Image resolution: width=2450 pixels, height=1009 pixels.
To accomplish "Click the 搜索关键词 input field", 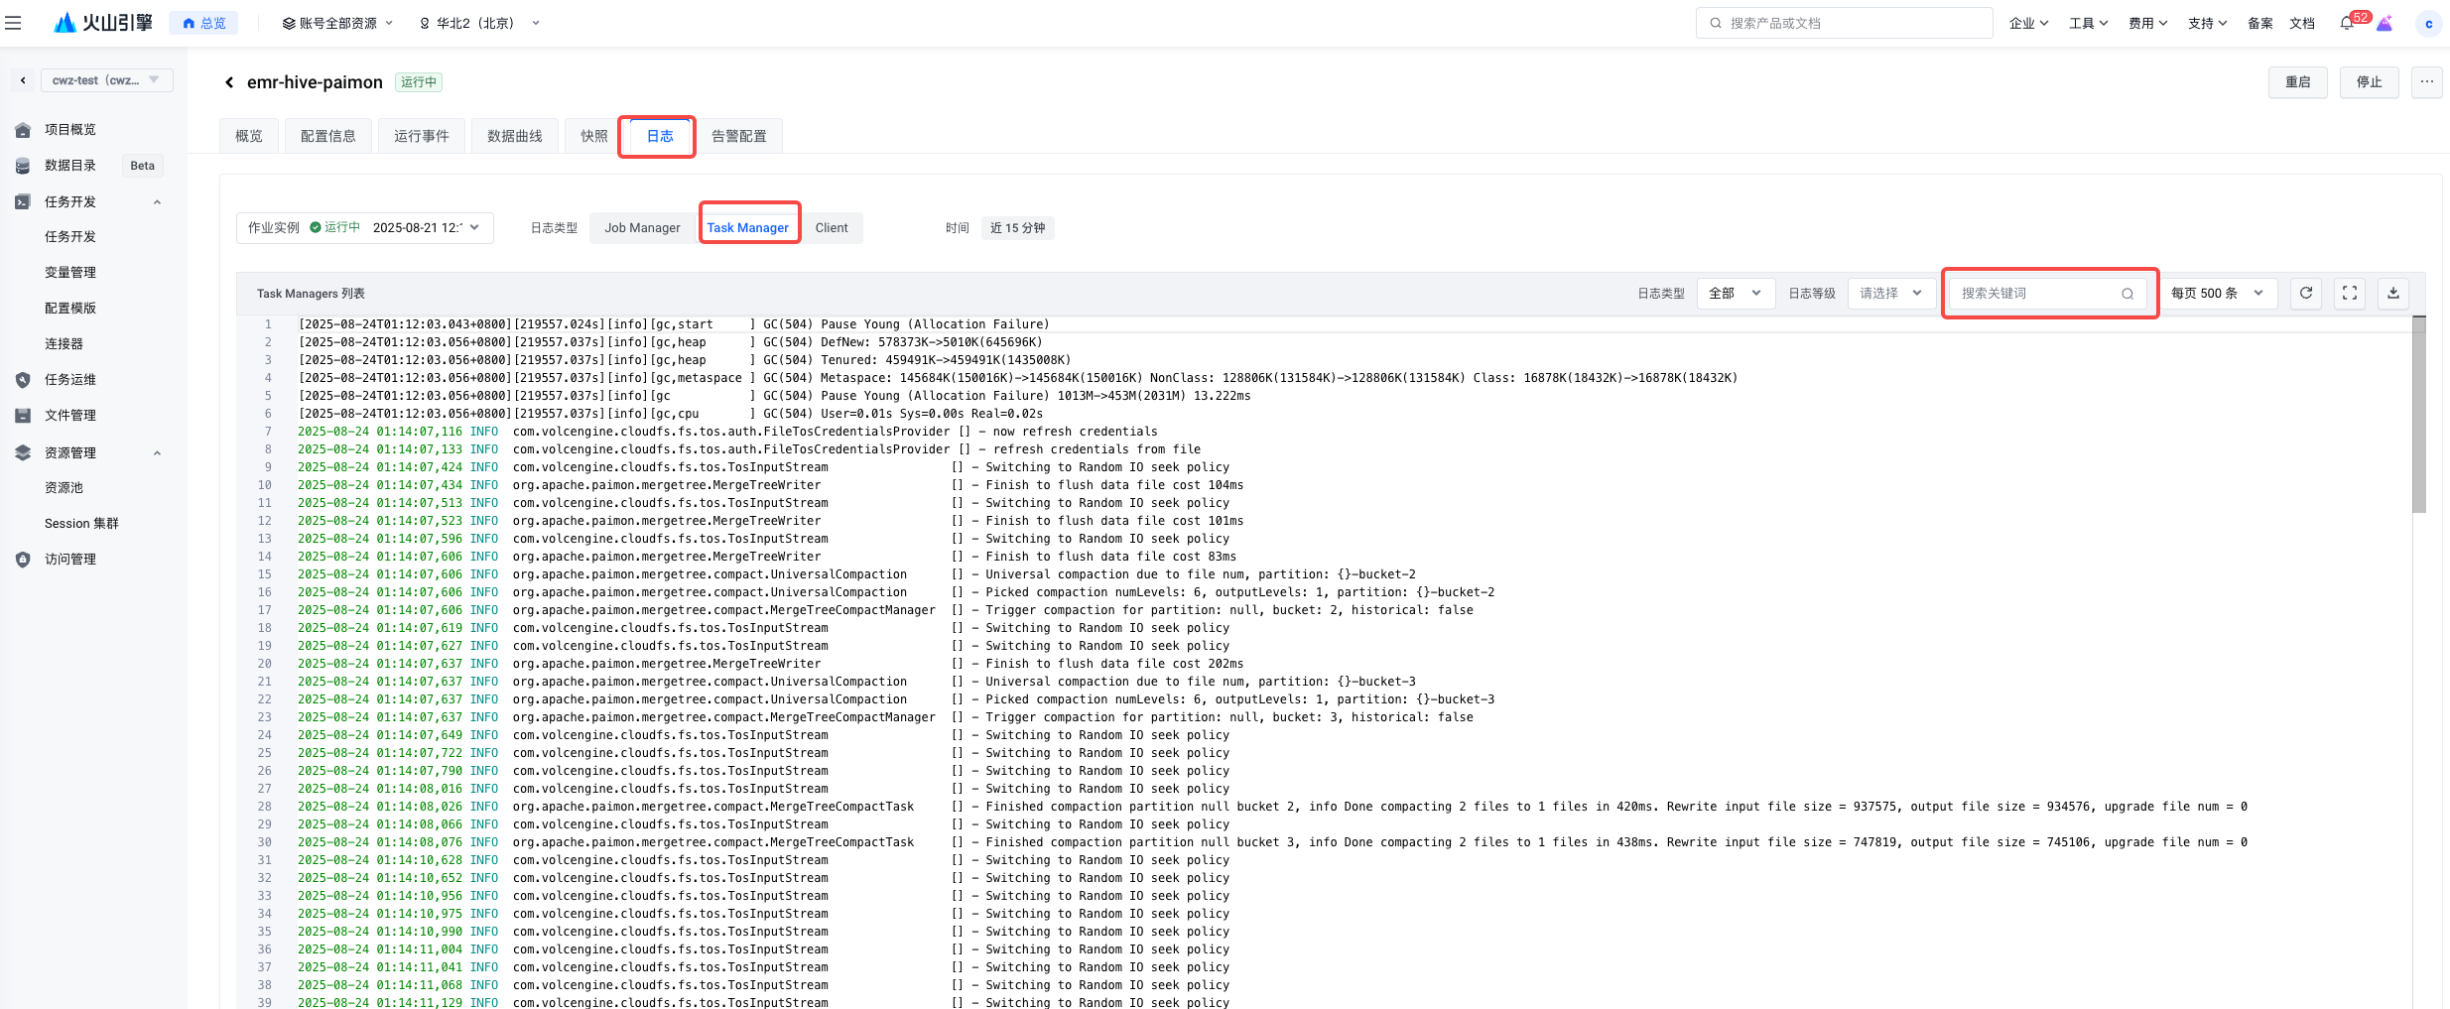I will pos(2034,294).
